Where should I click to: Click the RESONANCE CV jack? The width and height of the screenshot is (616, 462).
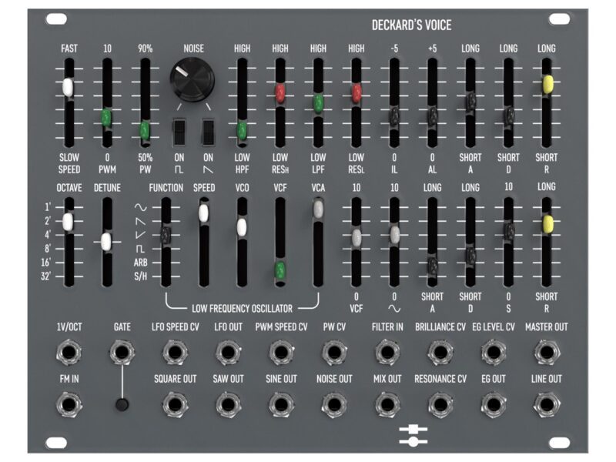pos(440,404)
